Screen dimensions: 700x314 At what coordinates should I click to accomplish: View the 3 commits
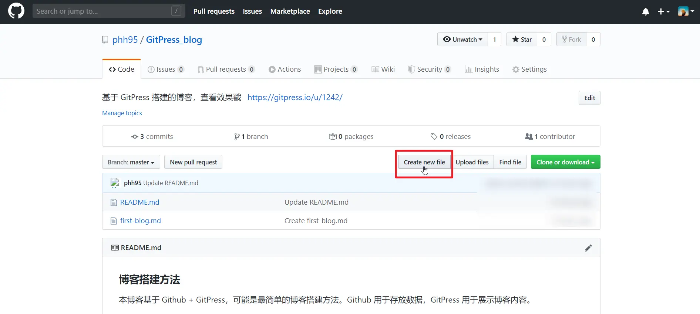click(152, 136)
